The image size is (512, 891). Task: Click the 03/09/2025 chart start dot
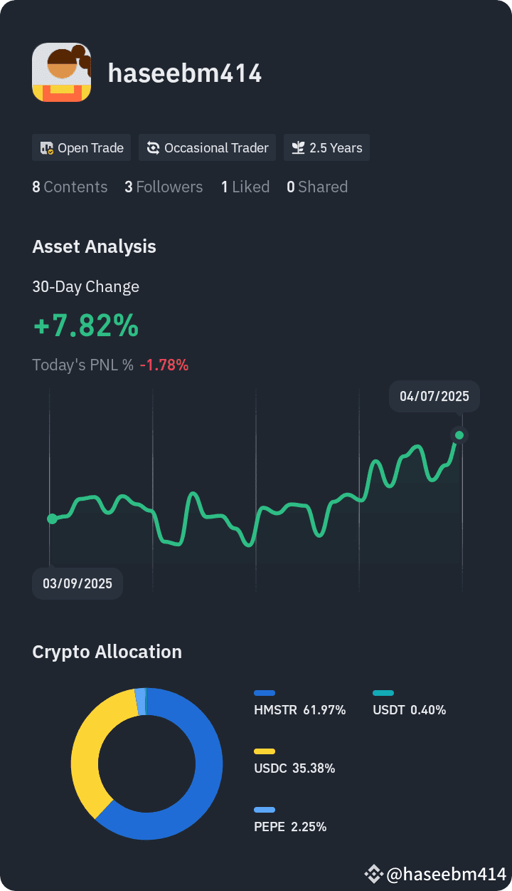coord(52,519)
